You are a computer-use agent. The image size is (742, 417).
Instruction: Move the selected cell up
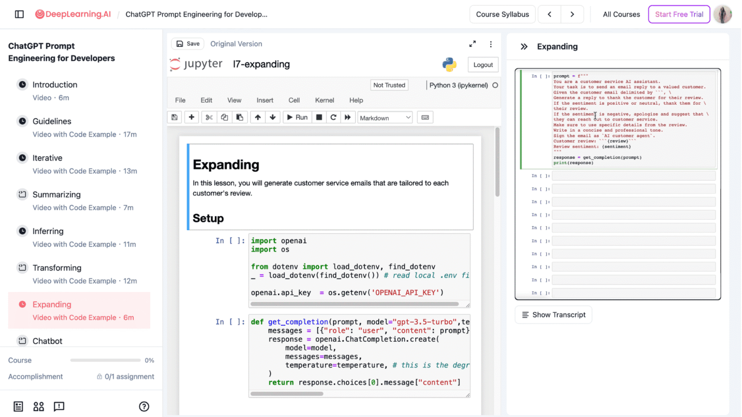tap(258, 117)
